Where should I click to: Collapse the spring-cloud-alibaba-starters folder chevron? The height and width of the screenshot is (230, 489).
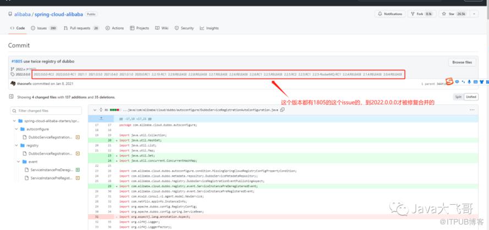pos(14,121)
